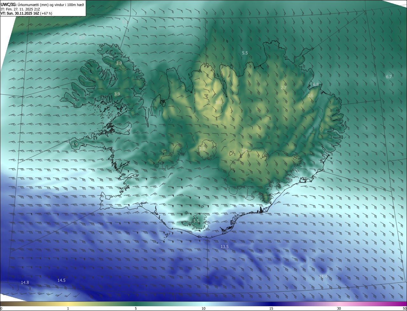Viewport: 407px width, 311px height.
Task: Click the 5 tick on the color scale
Action: tap(136, 308)
